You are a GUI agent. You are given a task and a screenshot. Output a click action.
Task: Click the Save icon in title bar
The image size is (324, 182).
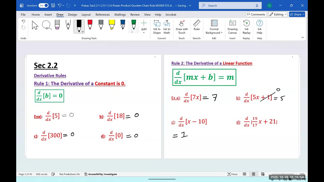(x=53, y=5)
